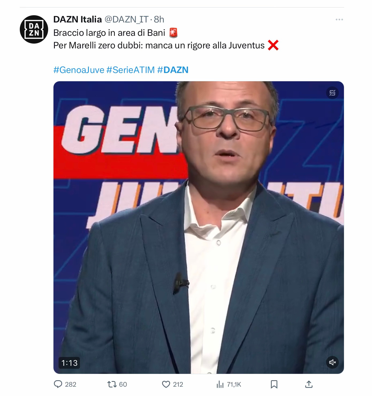Like the tweet via the heart icon

click(x=166, y=384)
